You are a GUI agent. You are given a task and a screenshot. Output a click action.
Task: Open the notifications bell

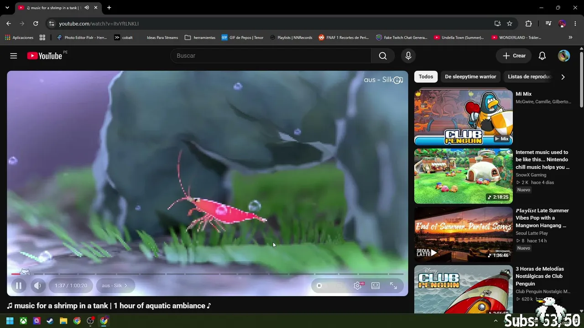click(x=542, y=56)
